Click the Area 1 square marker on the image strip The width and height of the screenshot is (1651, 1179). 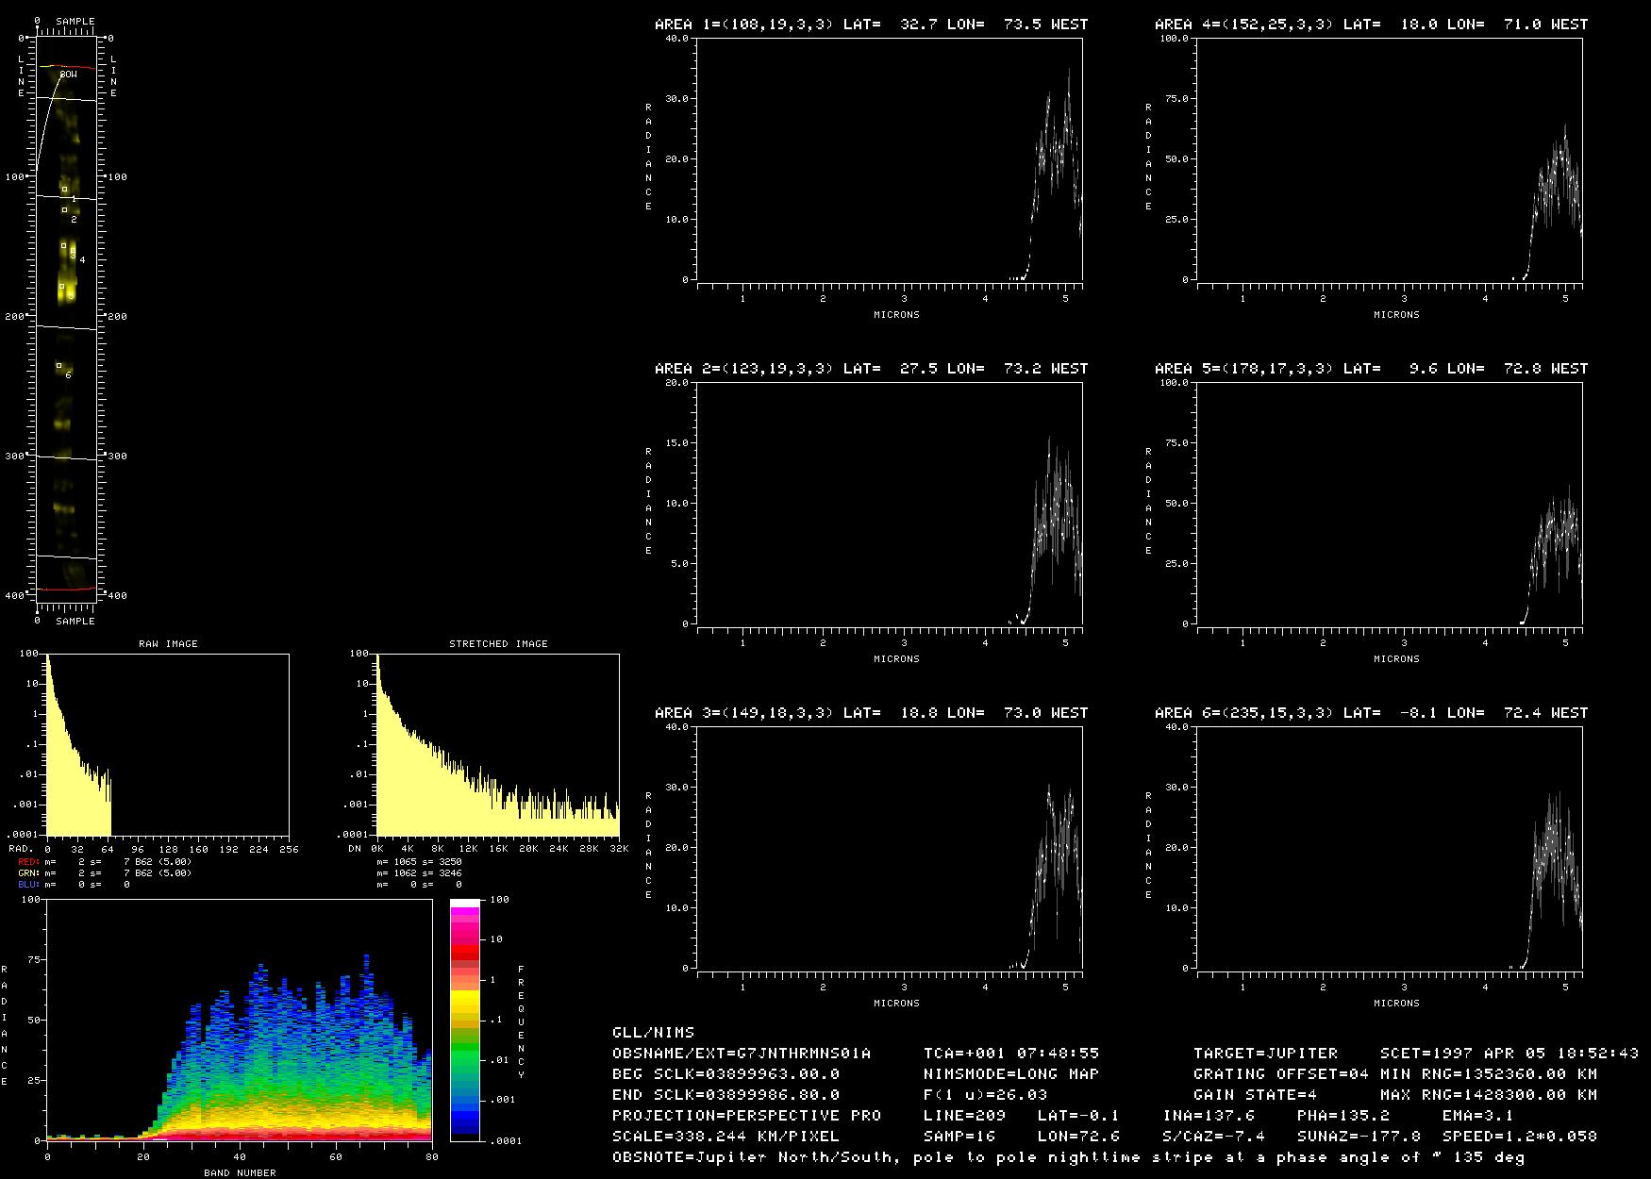(x=64, y=190)
